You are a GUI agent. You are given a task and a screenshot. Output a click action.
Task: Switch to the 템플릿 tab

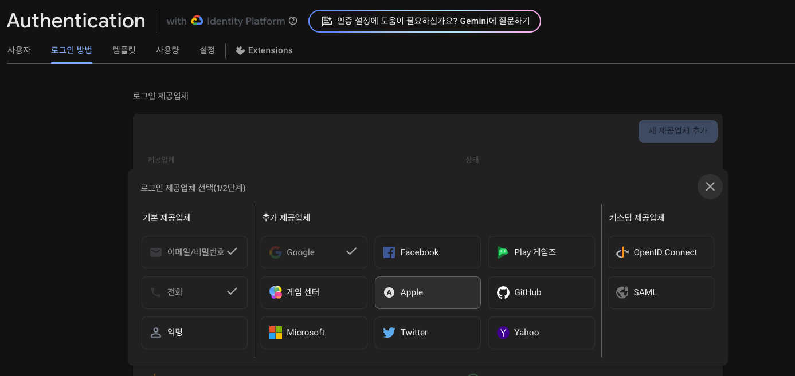tap(124, 50)
